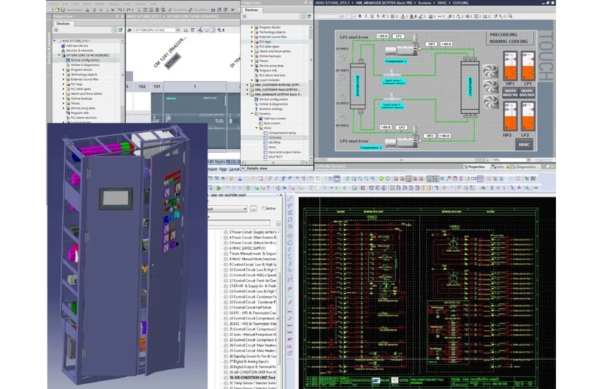The width and height of the screenshot is (602, 389).
Task: Open the EPLAN Page menu
Action: 222,170
